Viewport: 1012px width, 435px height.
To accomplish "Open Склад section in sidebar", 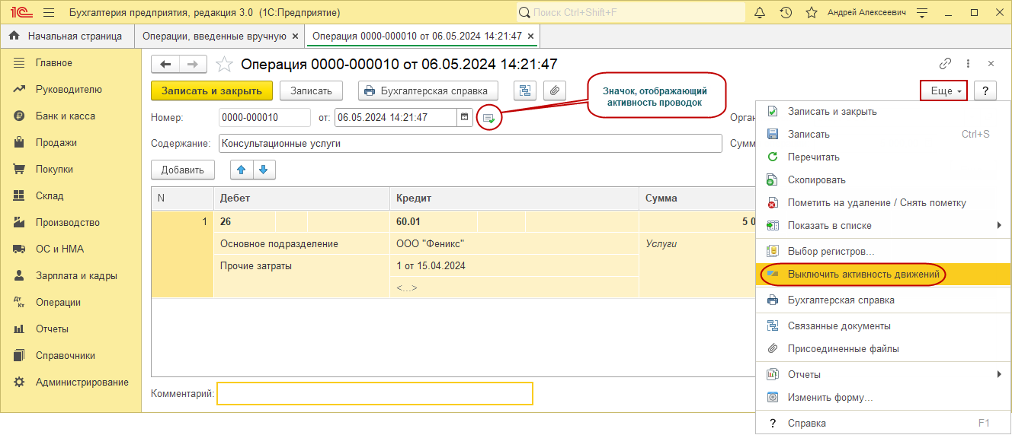I will (x=71, y=195).
